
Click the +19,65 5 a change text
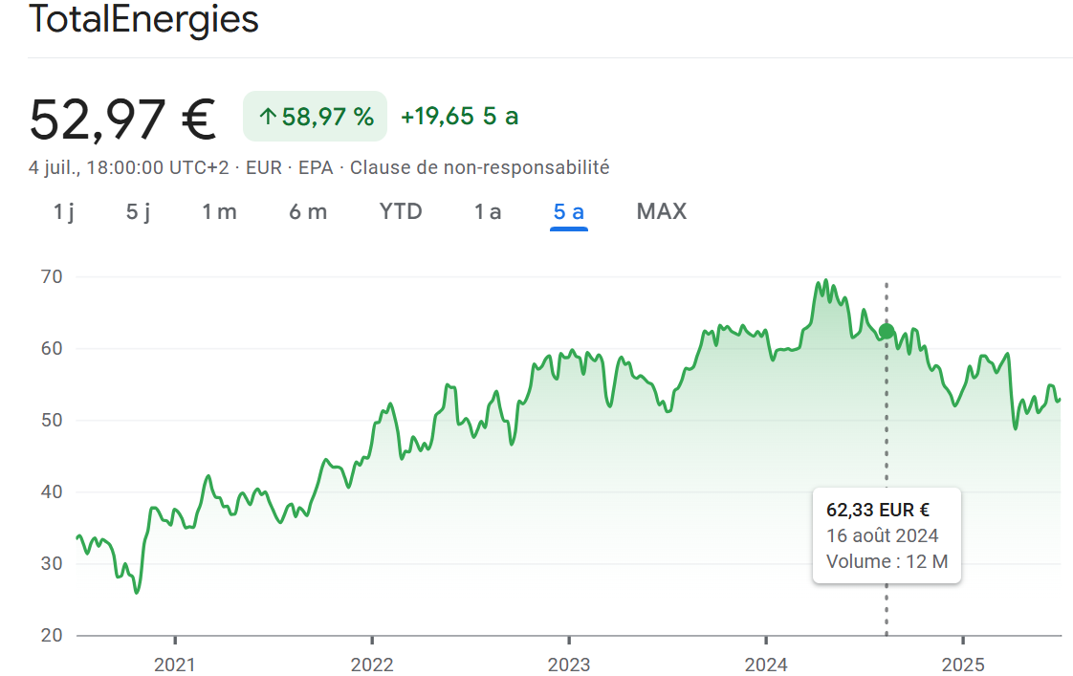click(x=459, y=117)
